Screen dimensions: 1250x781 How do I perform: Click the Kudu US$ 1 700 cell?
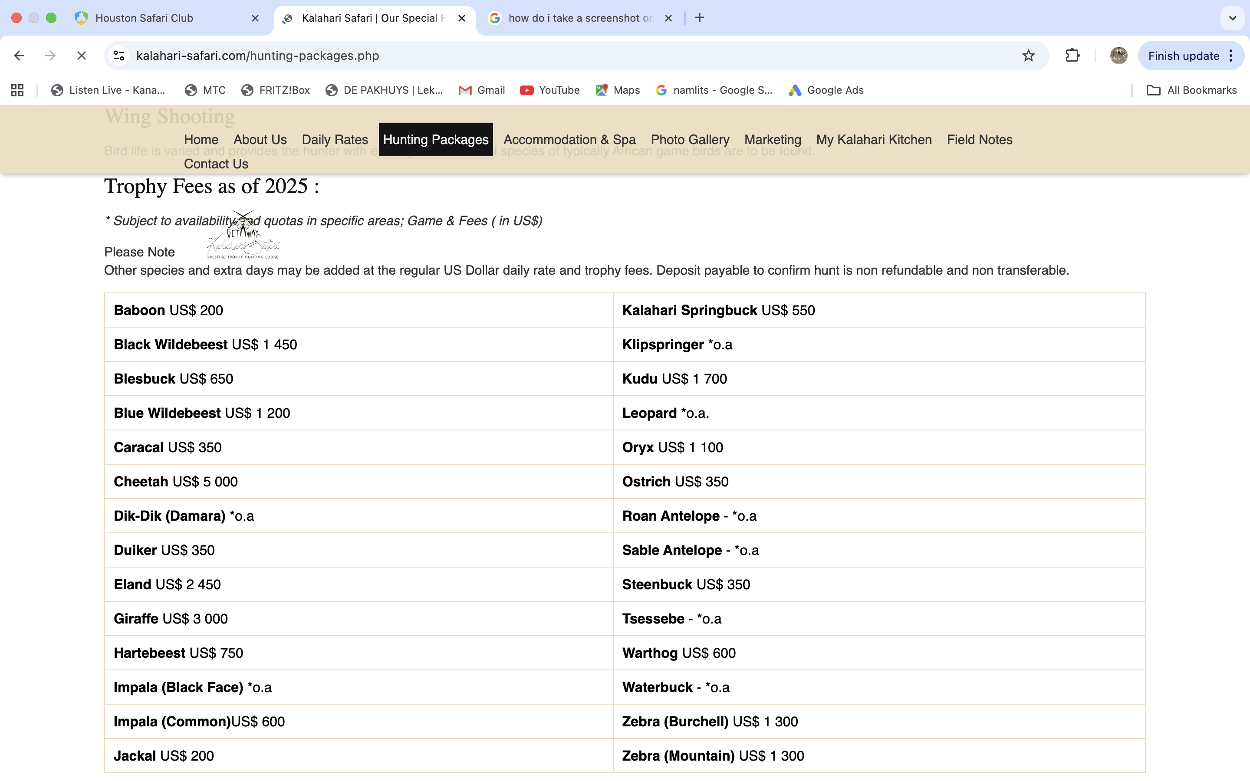[879, 379]
